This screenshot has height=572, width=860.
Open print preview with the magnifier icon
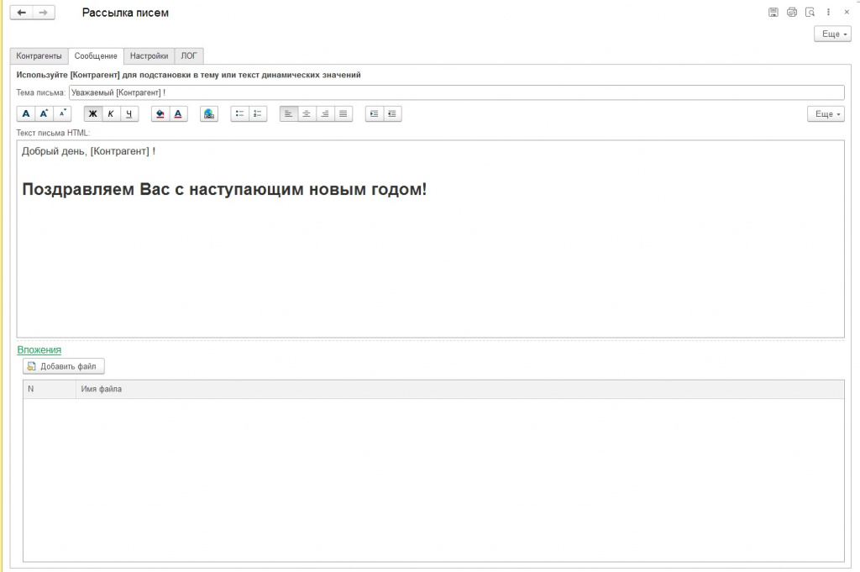pyautogui.click(x=810, y=12)
